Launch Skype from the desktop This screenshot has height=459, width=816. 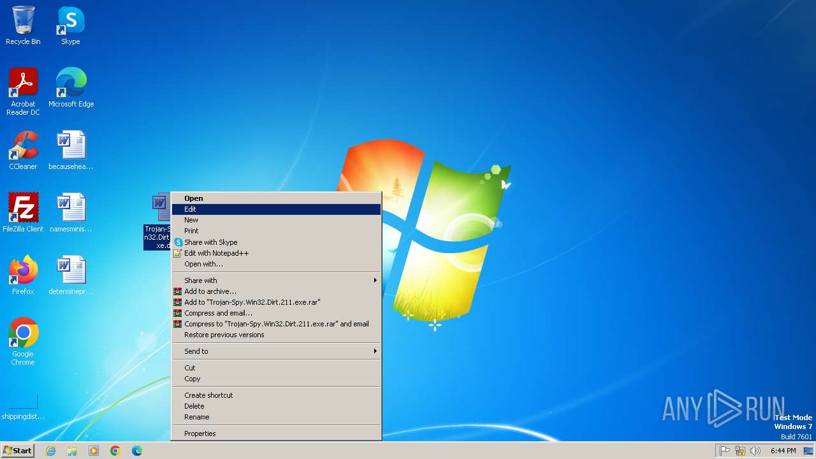point(71,25)
